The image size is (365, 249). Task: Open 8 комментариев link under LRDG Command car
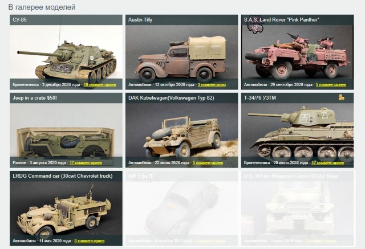(x=90, y=241)
